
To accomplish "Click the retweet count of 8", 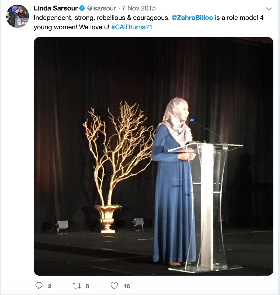I will (x=87, y=286).
